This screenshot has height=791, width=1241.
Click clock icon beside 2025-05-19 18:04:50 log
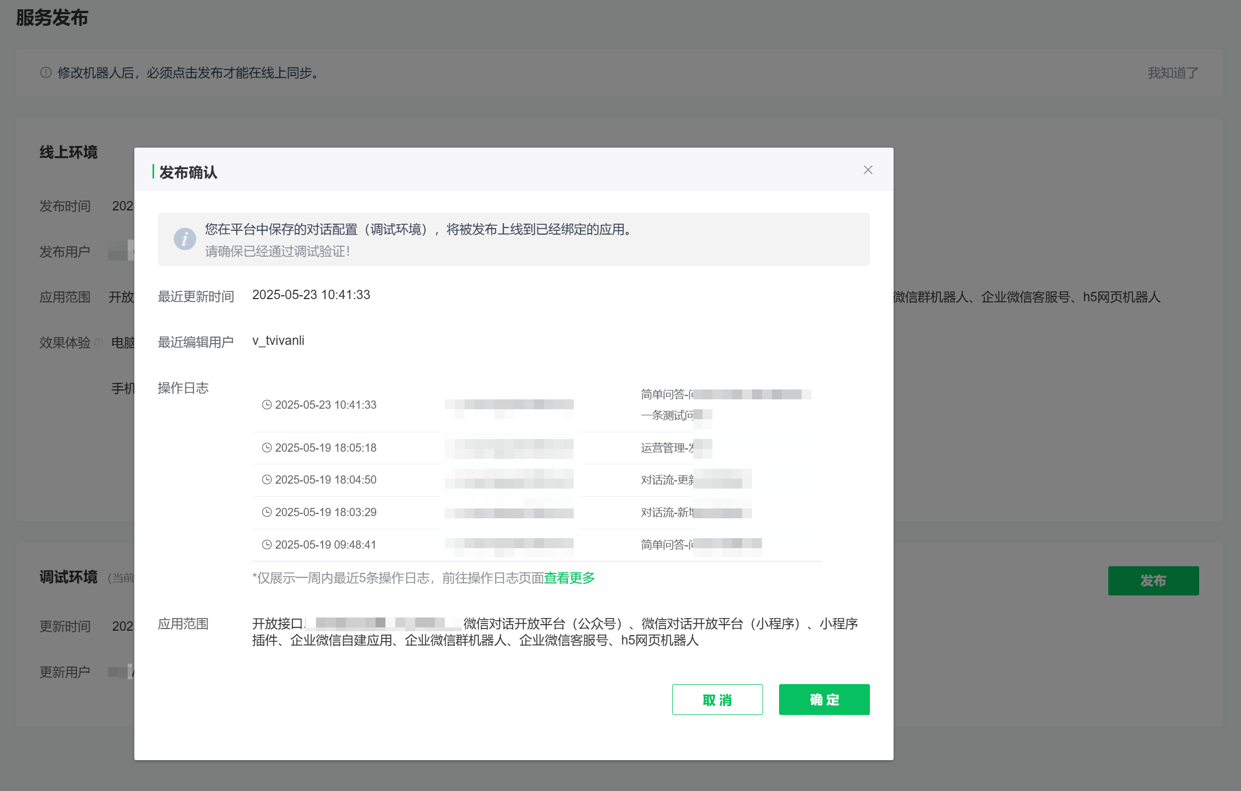(x=266, y=480)
